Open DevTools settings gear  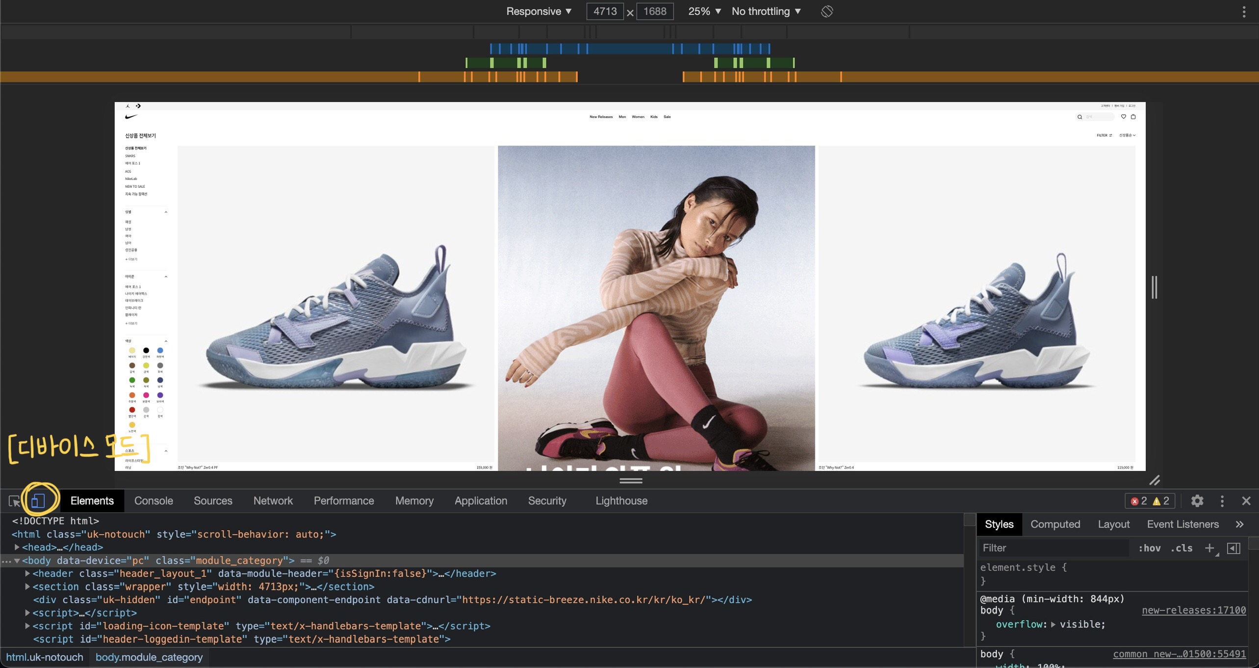(1197, 500)
